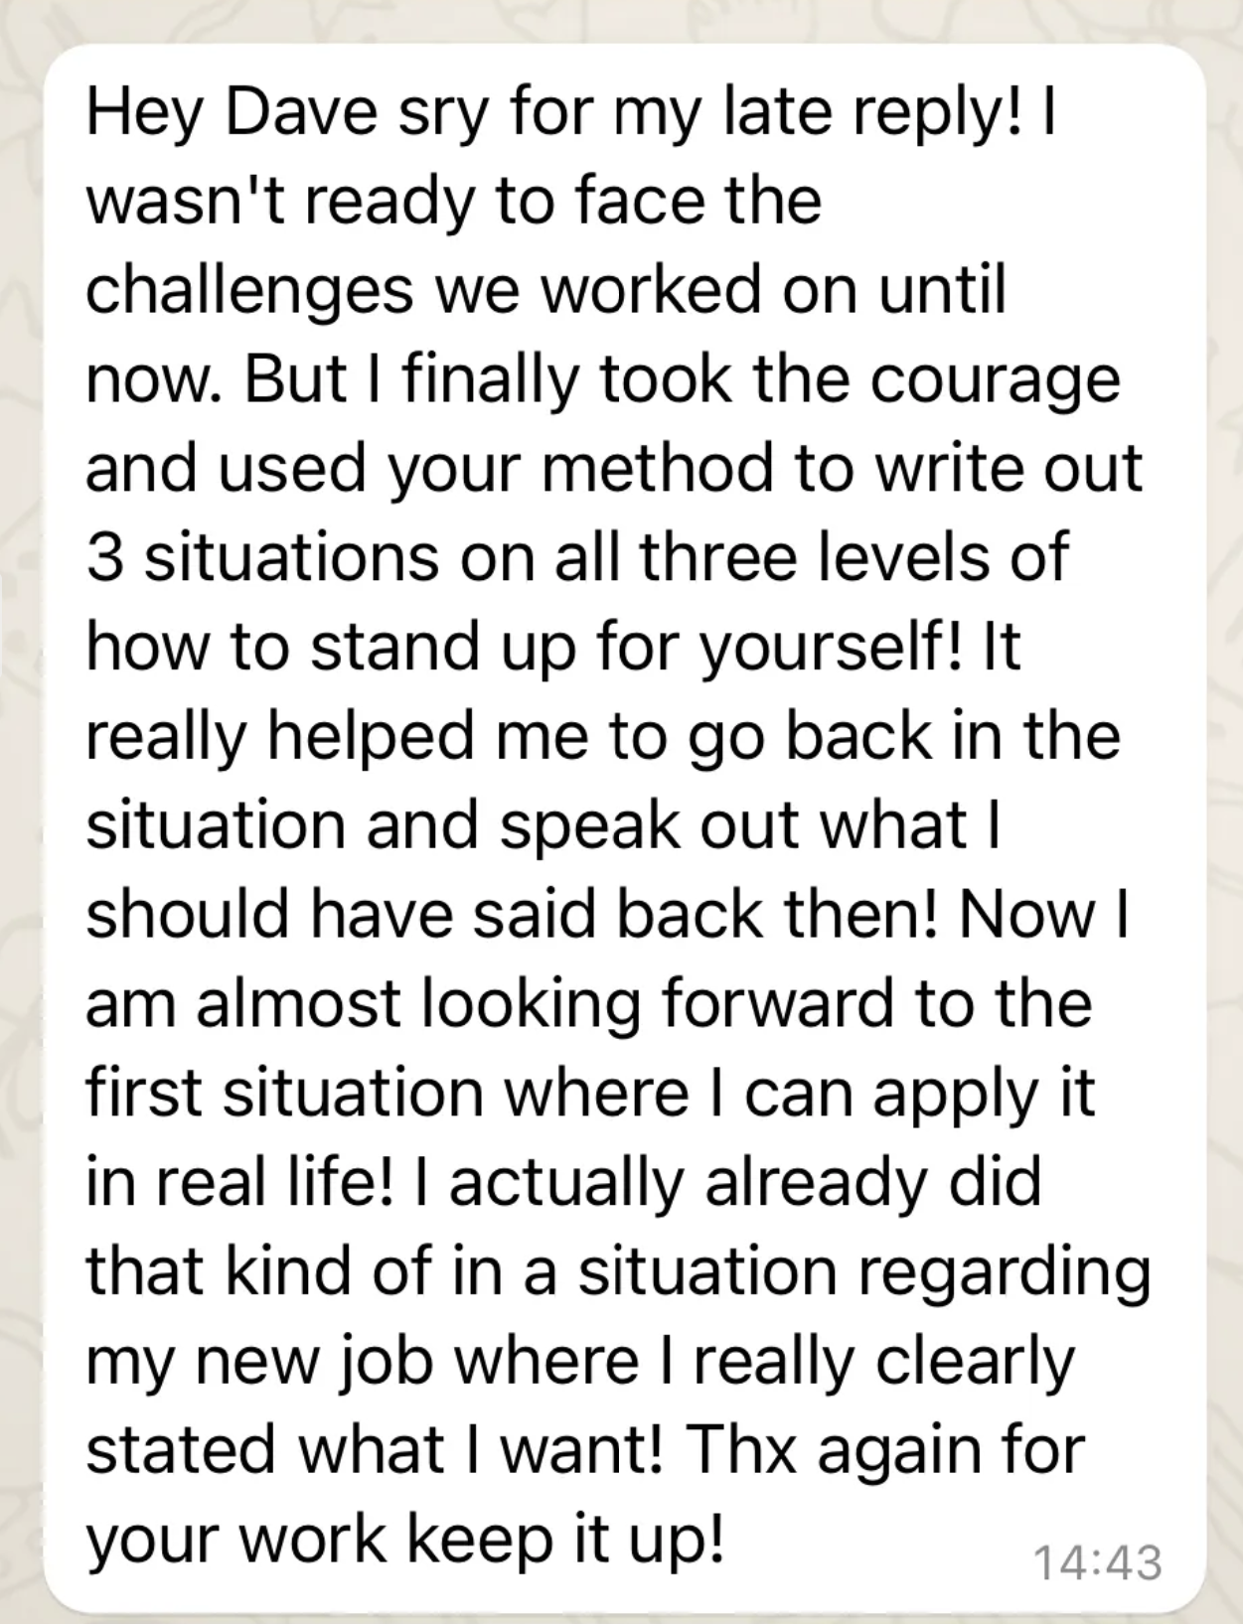Click the phrase "really helped" in the message

coord(280,736)
